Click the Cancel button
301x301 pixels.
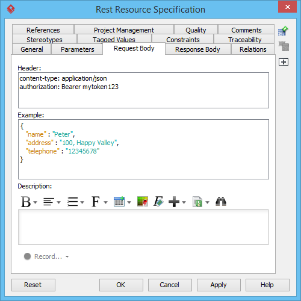point(170,285)
